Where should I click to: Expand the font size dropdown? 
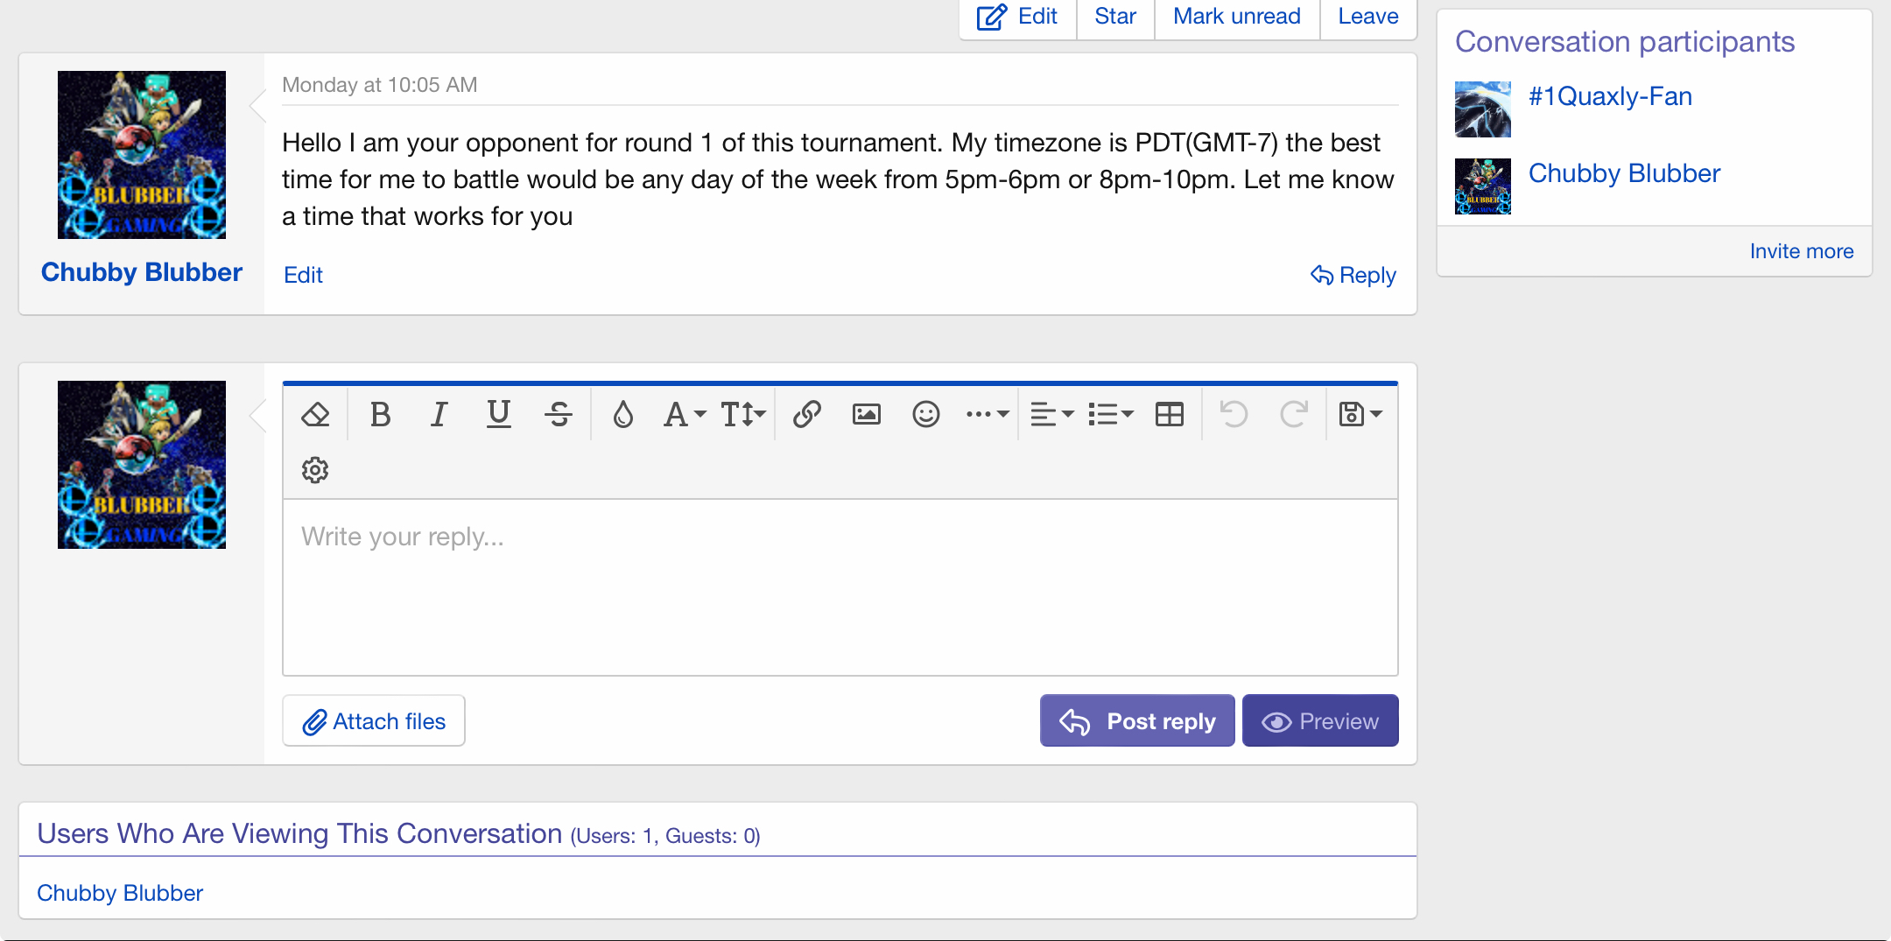click(742, 414)
